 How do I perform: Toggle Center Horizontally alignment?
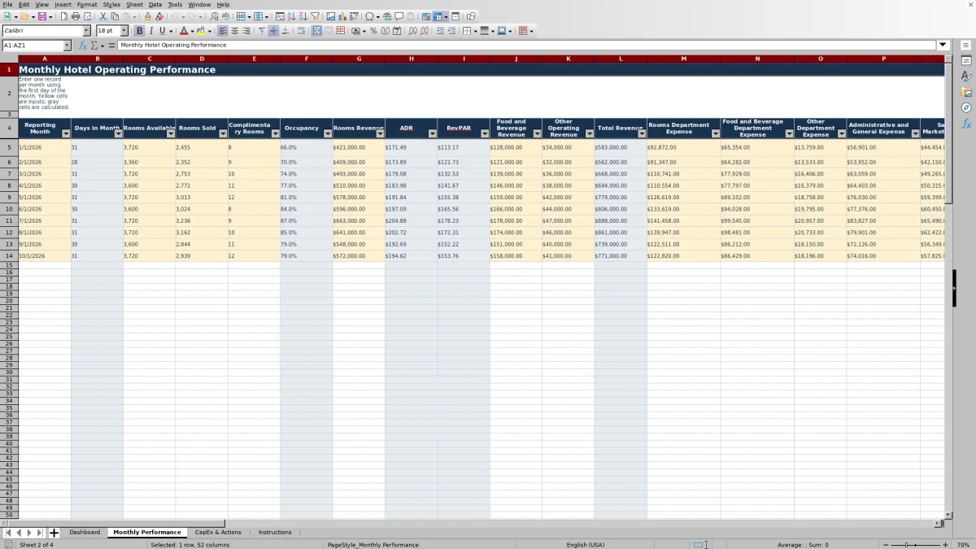click(x=234, y=31)
